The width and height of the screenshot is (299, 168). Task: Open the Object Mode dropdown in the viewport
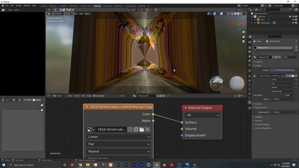click(x=56, y=14)
